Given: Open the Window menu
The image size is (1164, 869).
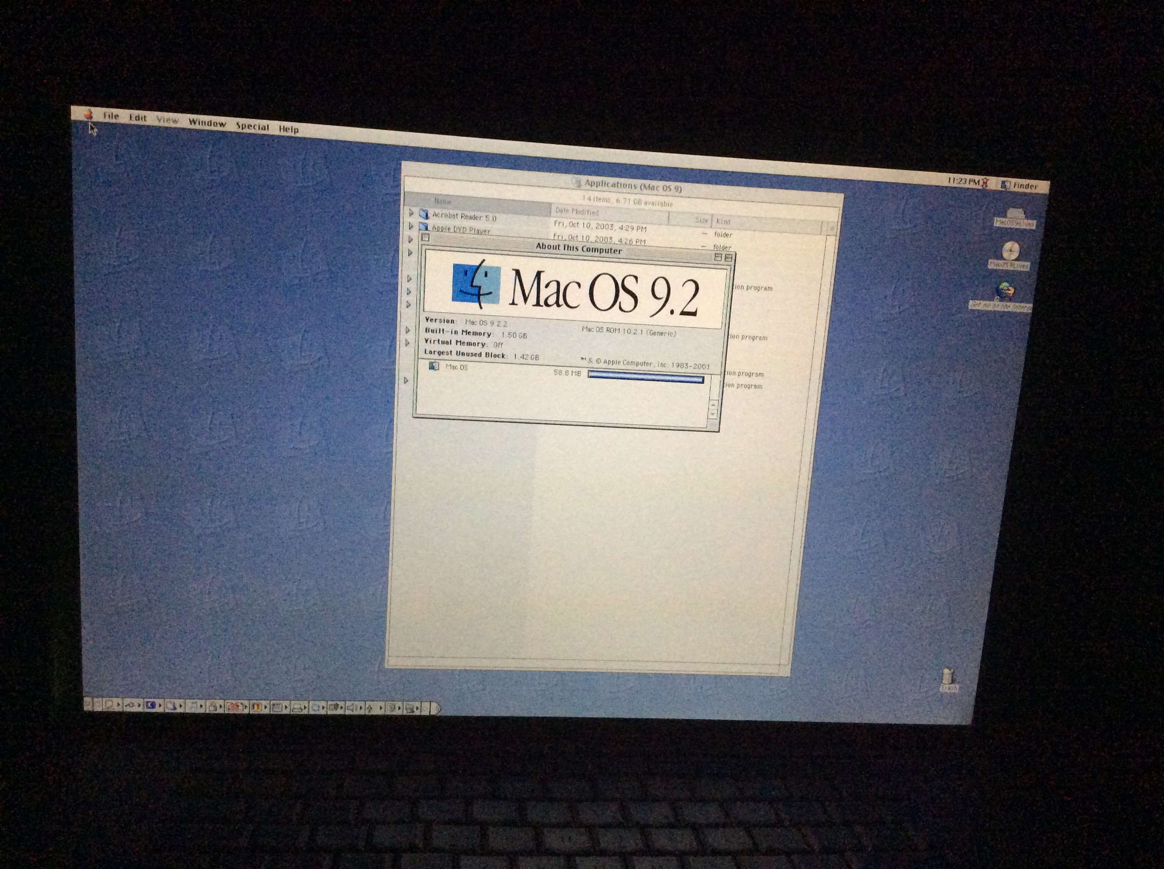Looking at the screenshot, I should click(x=207, y=123).
